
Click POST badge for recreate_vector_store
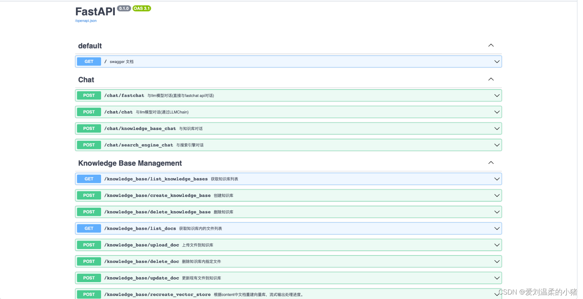89,294
